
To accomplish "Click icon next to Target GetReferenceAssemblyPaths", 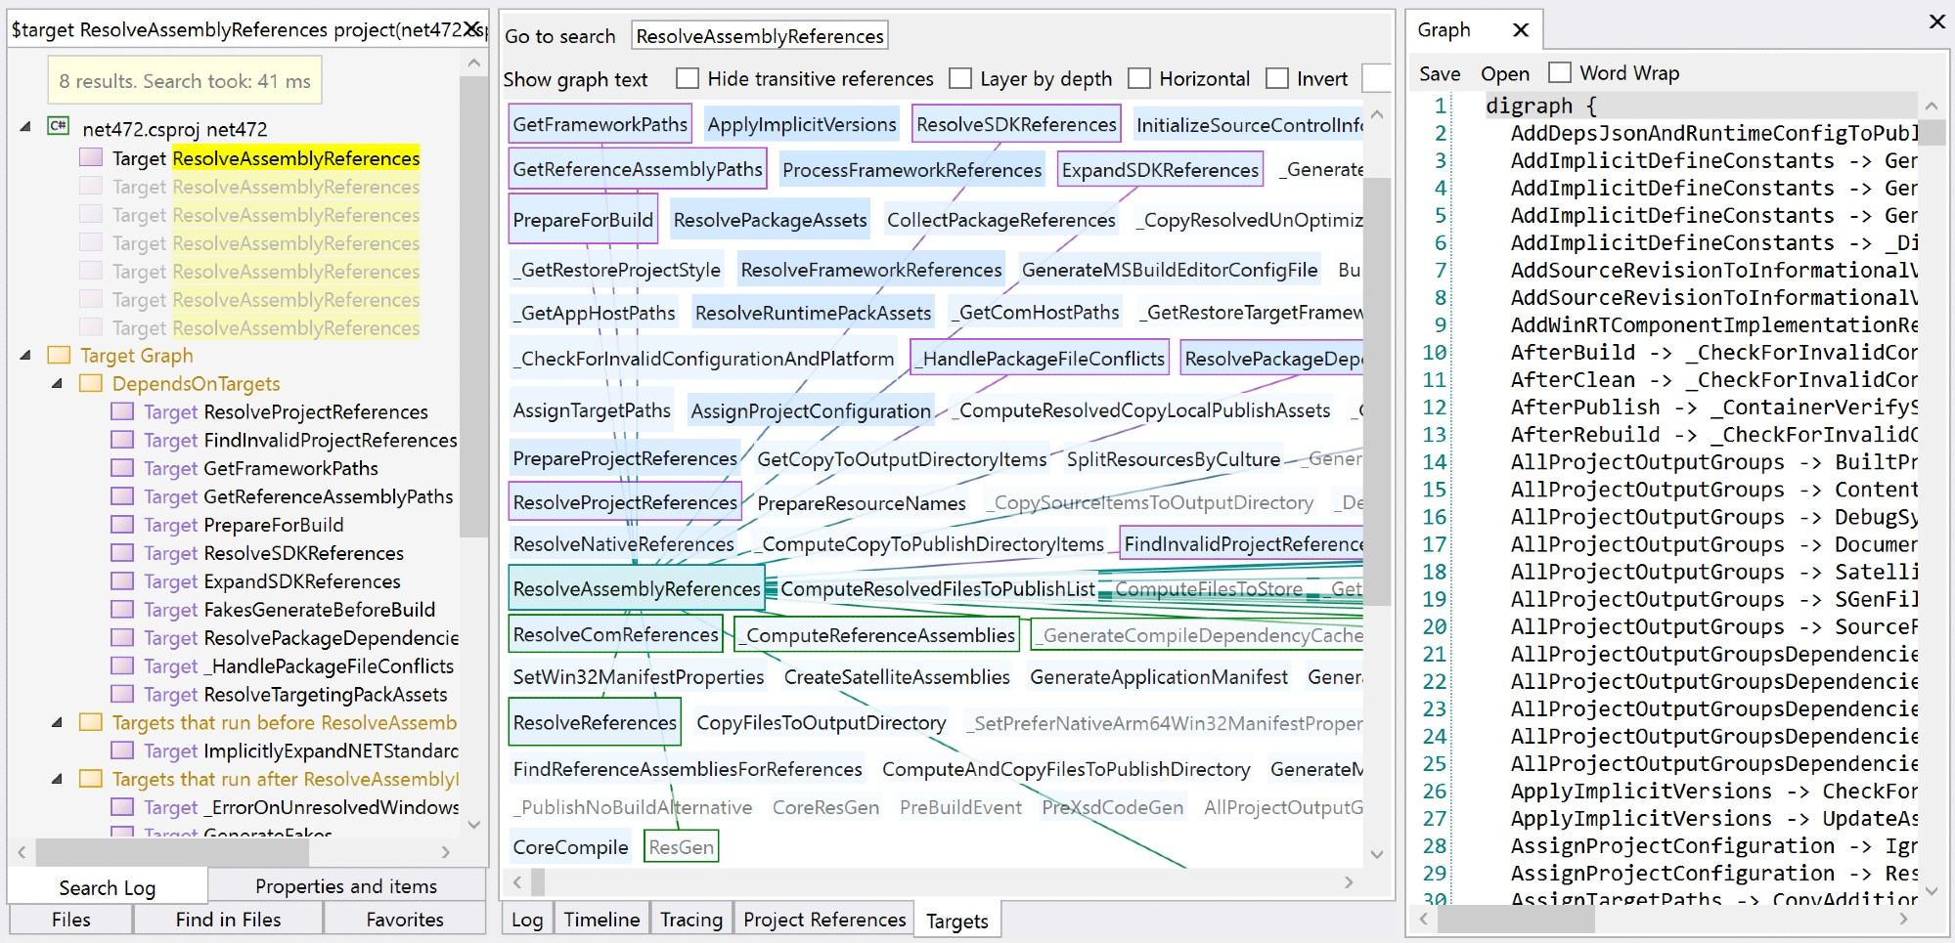I will 122,496.
